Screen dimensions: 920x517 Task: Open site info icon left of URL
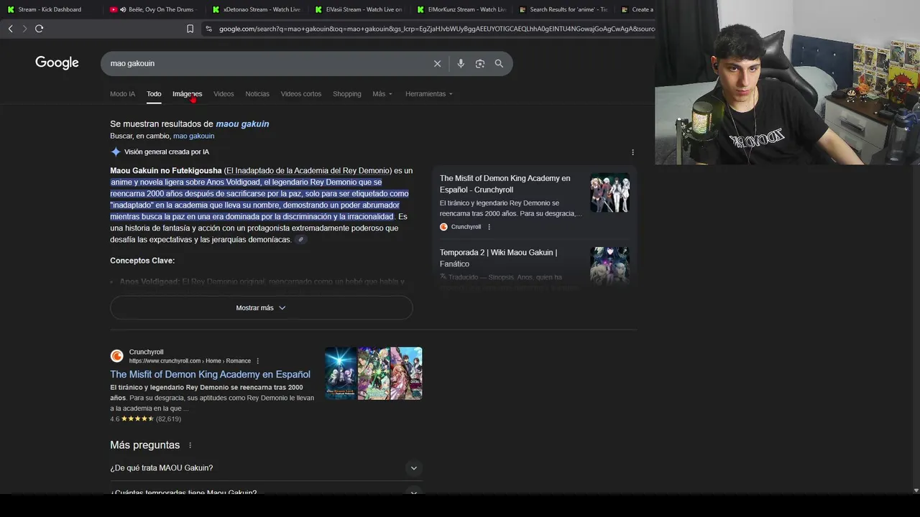coord(208,29)
